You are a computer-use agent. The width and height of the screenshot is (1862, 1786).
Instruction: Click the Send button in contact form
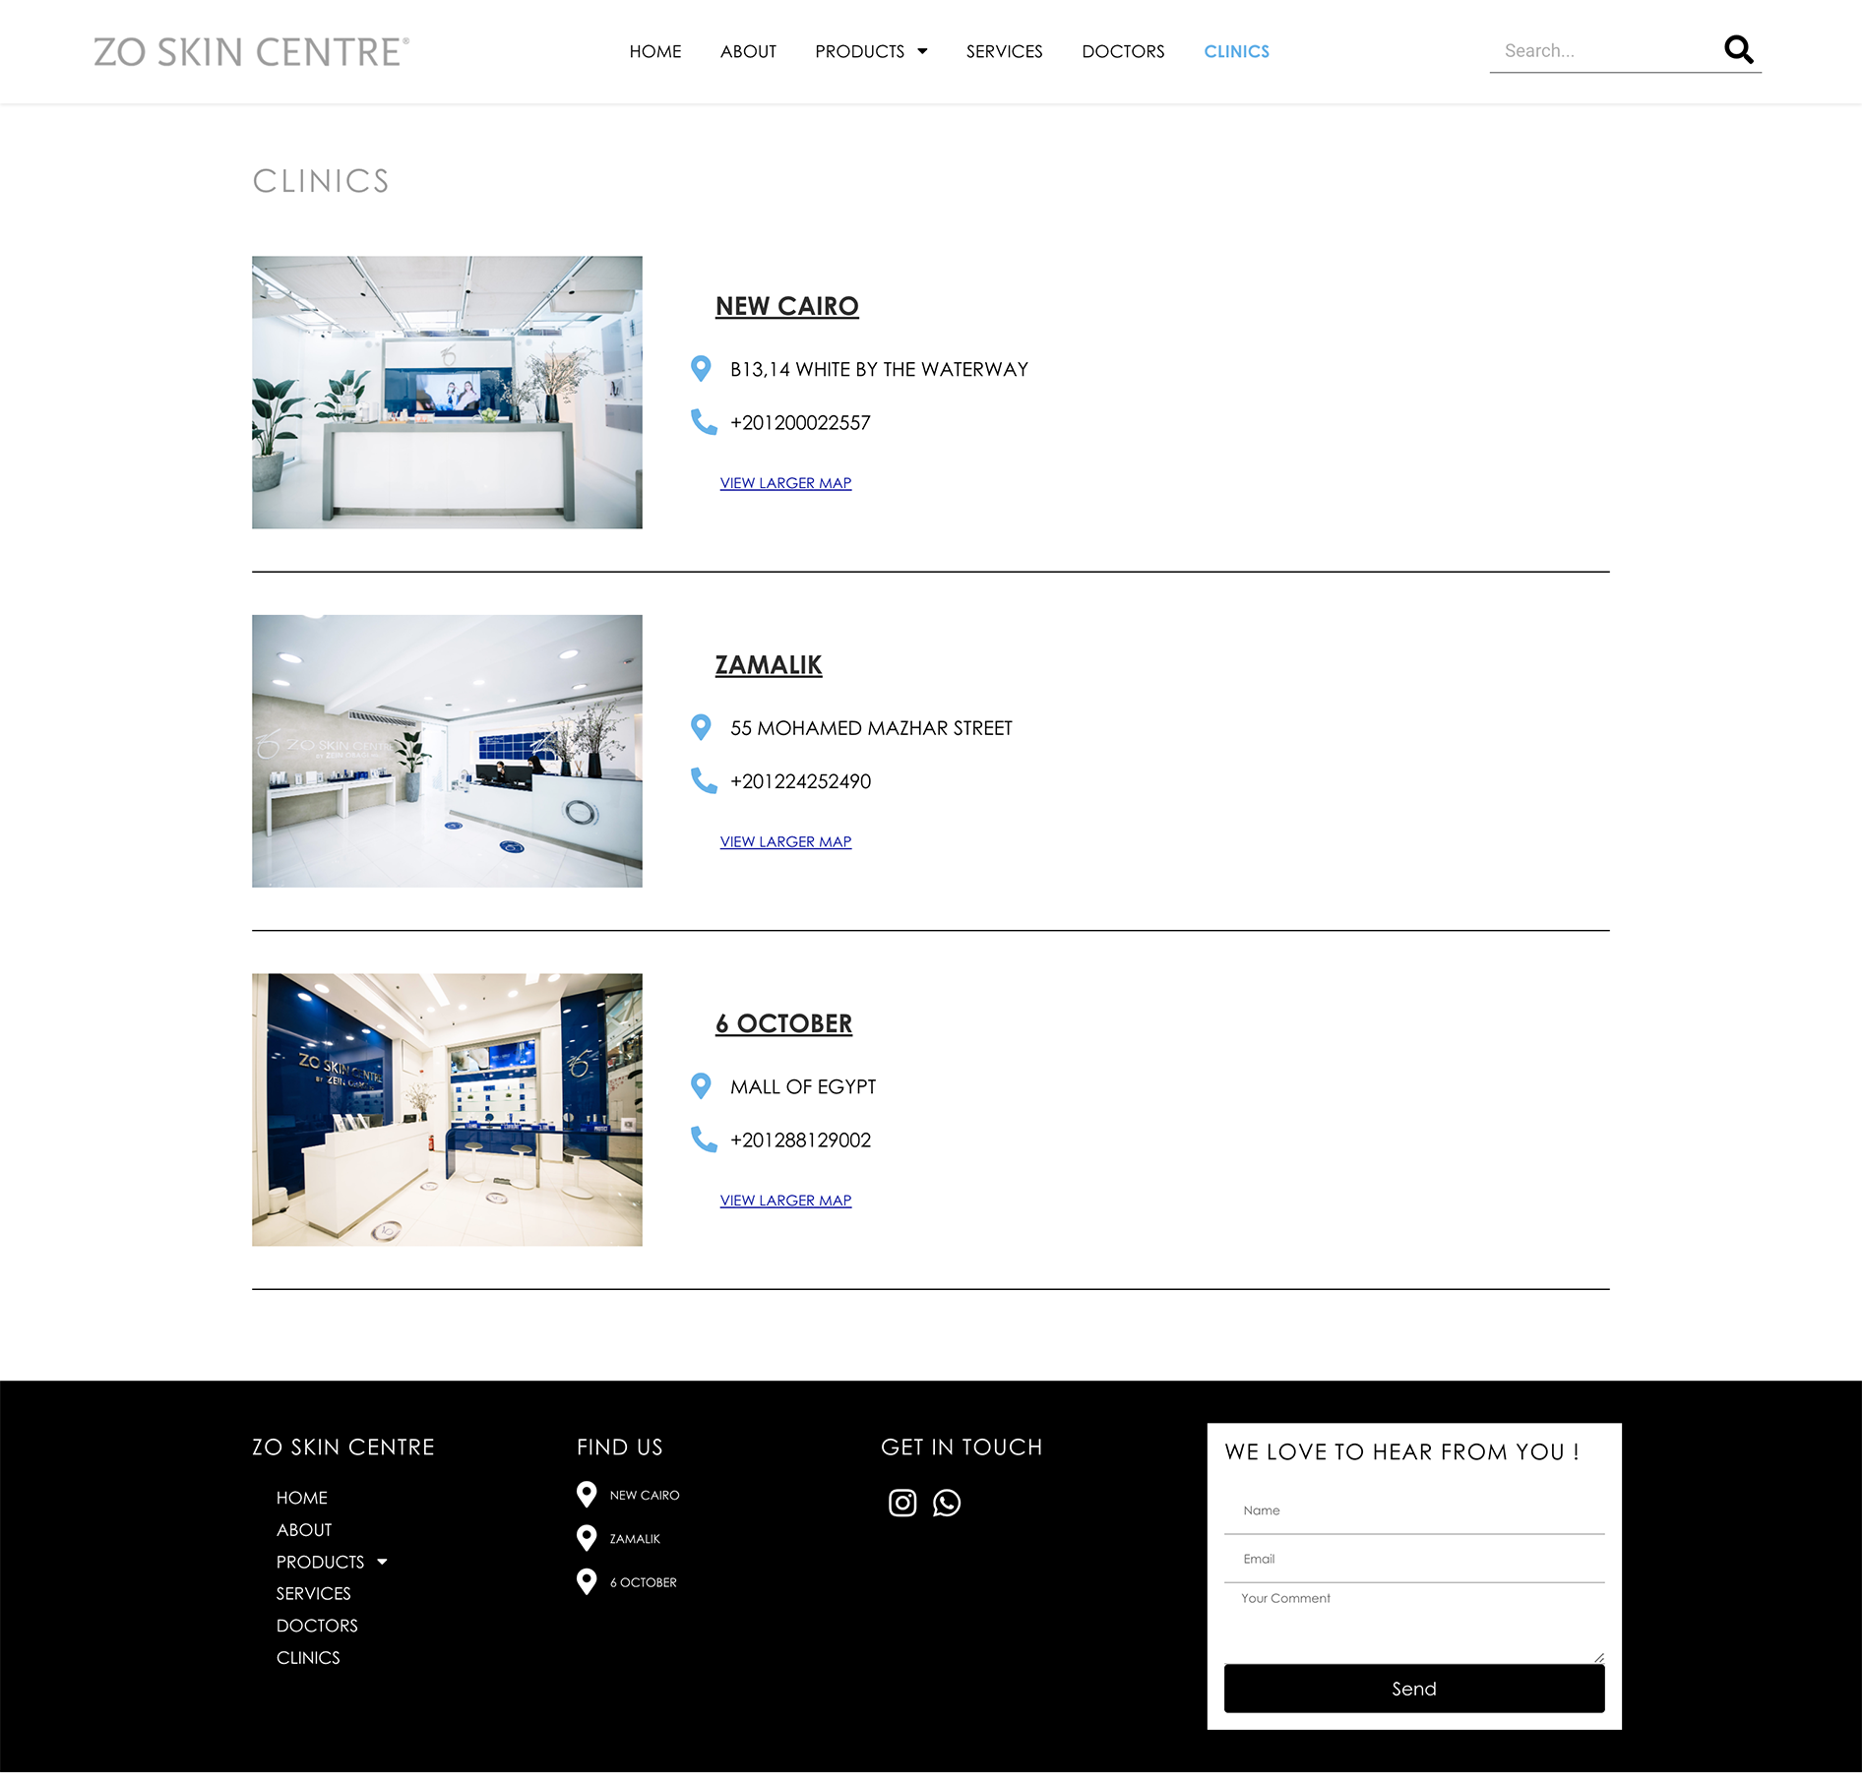coord(1414,1689)
